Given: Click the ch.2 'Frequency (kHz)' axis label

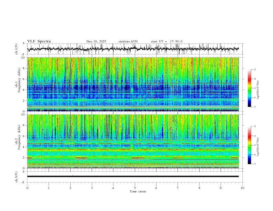Looking at the screenshot, I should (19, 137).
